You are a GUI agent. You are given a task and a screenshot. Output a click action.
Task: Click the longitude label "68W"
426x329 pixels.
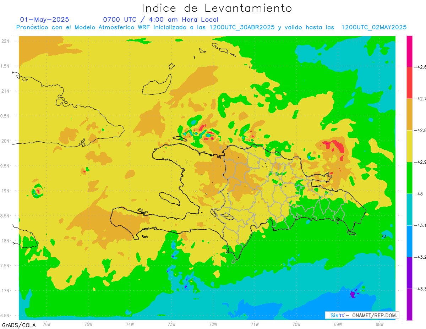[x=379, y=324]
